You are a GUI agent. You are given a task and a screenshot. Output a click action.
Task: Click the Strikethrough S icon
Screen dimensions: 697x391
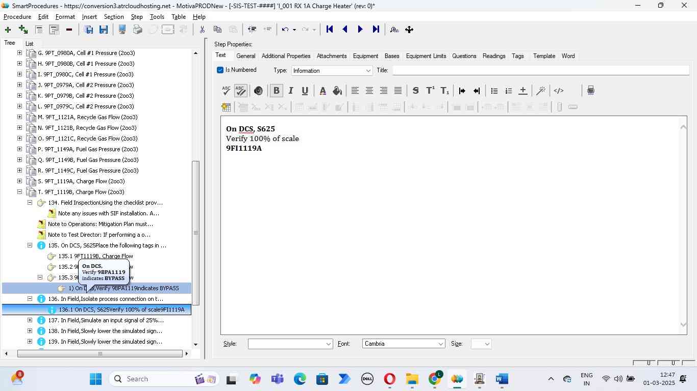pos(415,91)
